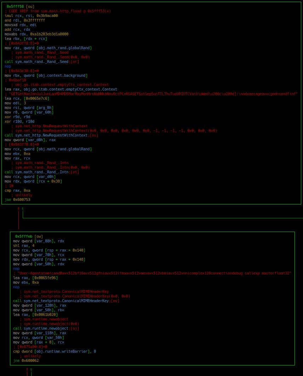Viewport: 303px width, 376px height.
Task: Jump to the call sym.runtime.newobject target
Action: point(46,329)
